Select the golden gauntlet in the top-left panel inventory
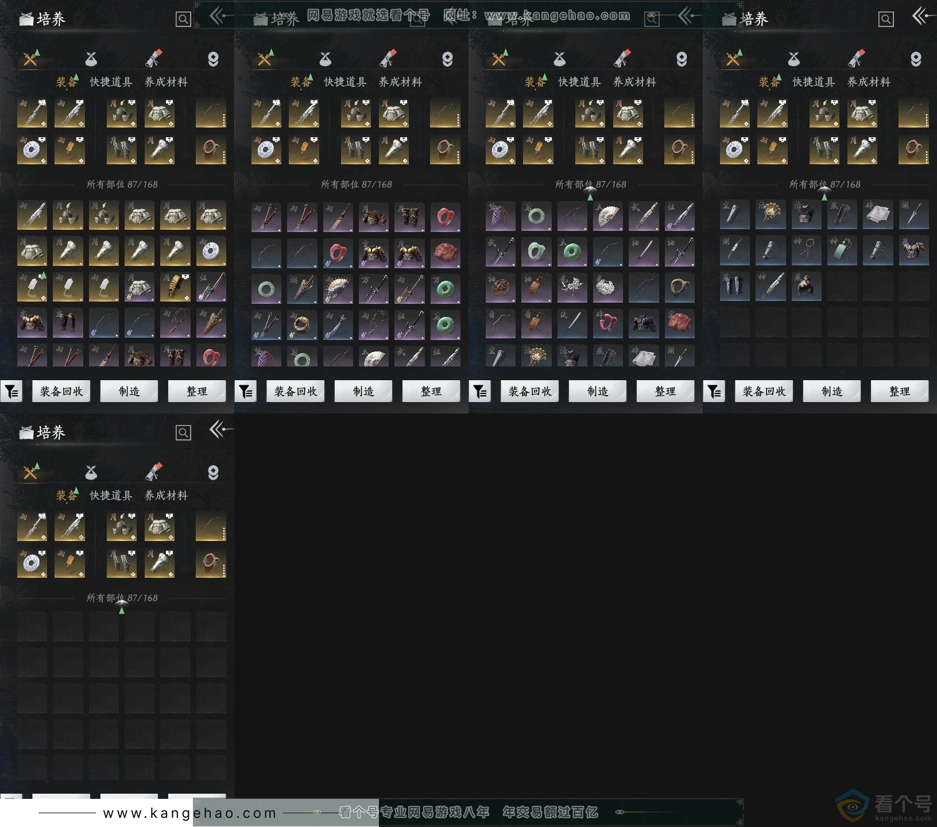 click(175, 287)
